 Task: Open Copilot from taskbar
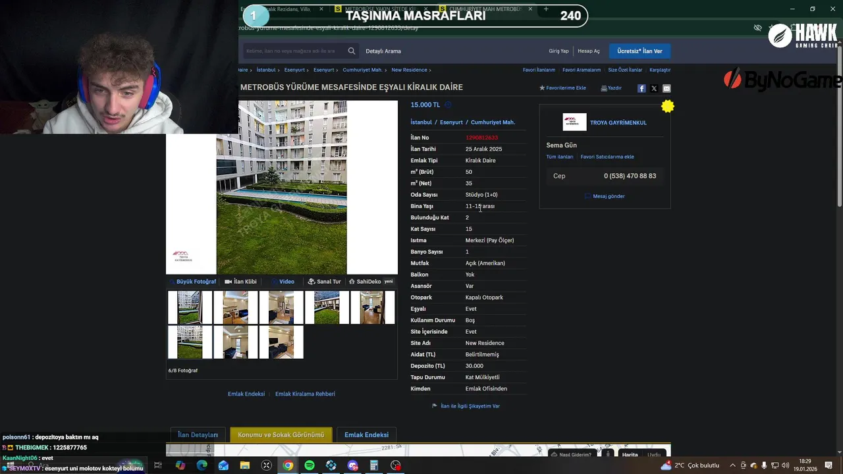(180, 465)
